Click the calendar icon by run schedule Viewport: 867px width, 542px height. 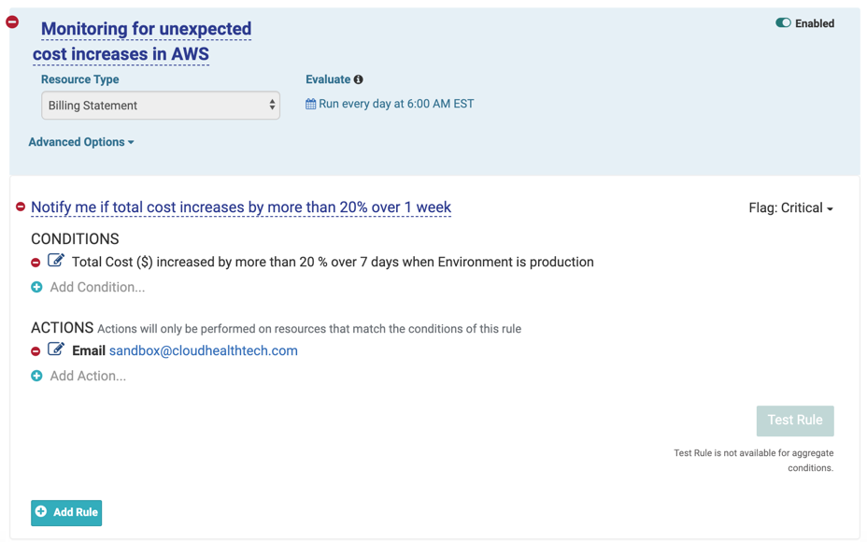coord(311,105)
